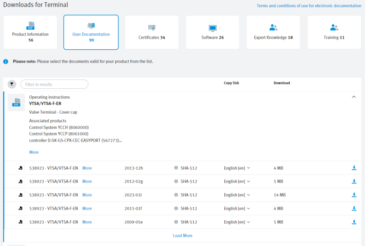The height and width of the screenshot is (246, 365).
Task: Switch to the Software 26 tab
Action: click(x=212, y=32)
